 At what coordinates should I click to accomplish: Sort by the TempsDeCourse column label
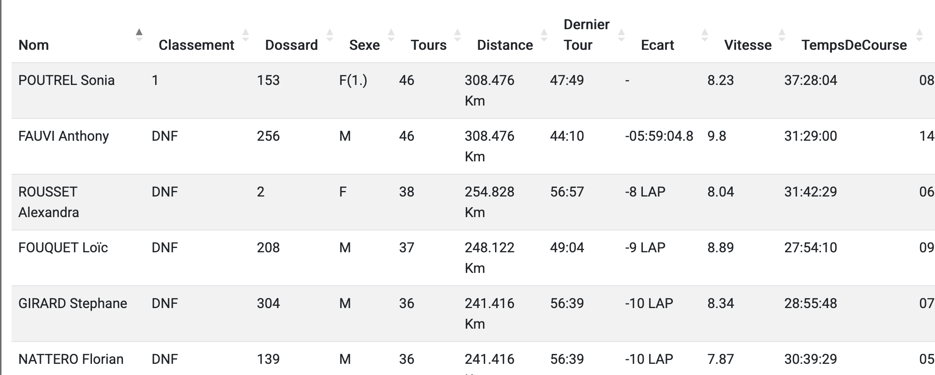point(854,45)
